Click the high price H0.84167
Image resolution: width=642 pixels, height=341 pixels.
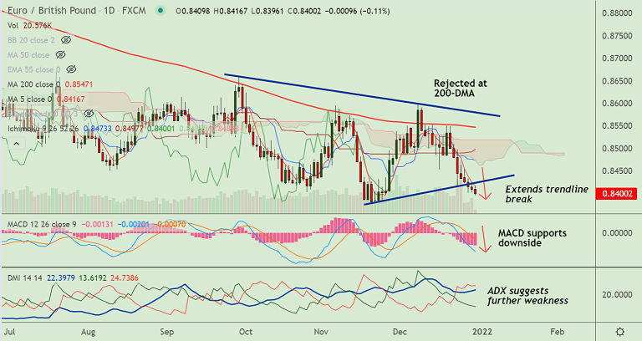coord(229,12)
